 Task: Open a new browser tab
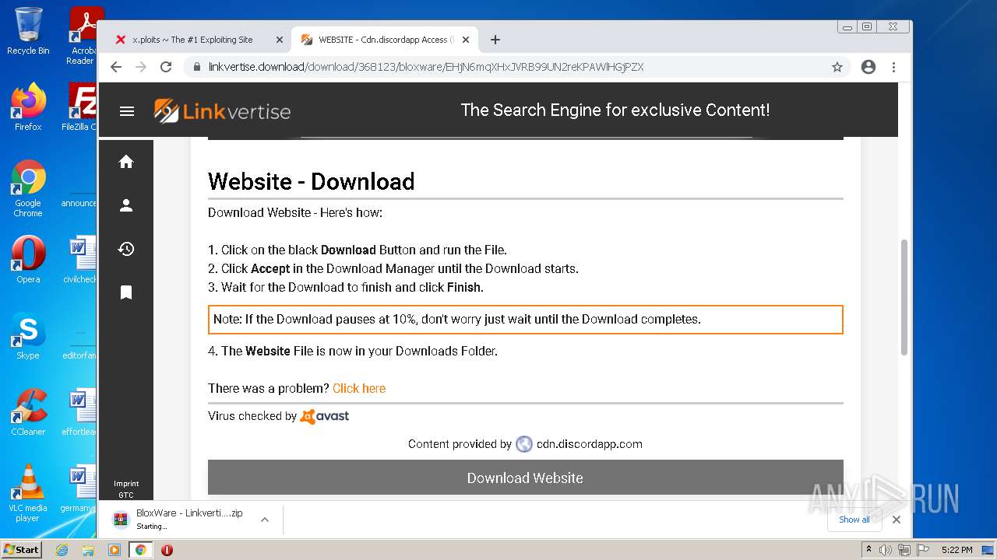495,40
